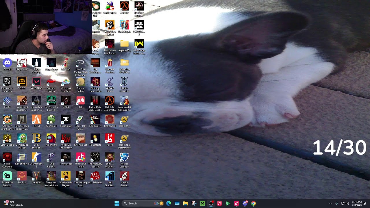
Task: Open the Windows Start menu
Action: point(117,203)
